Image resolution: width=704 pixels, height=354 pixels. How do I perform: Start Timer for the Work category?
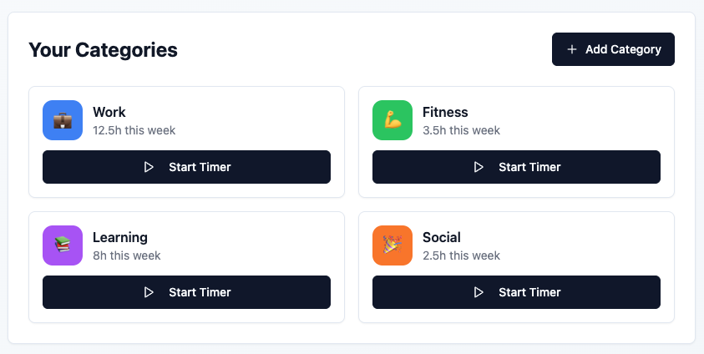186,167
